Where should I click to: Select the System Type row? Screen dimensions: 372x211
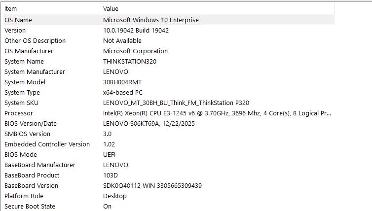pyautogui.click(x=169, y=93)
